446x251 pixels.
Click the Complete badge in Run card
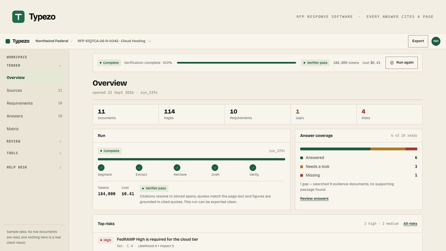pos(110,151)
